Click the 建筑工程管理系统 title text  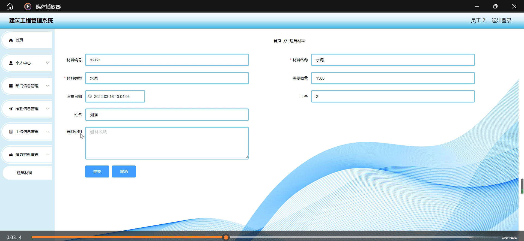31,21
